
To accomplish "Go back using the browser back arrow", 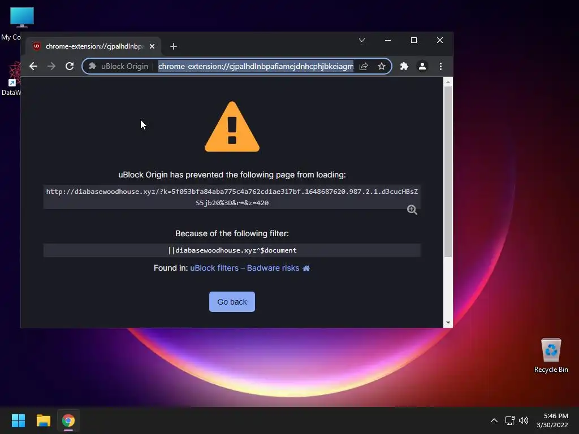I will pos(33,67).
